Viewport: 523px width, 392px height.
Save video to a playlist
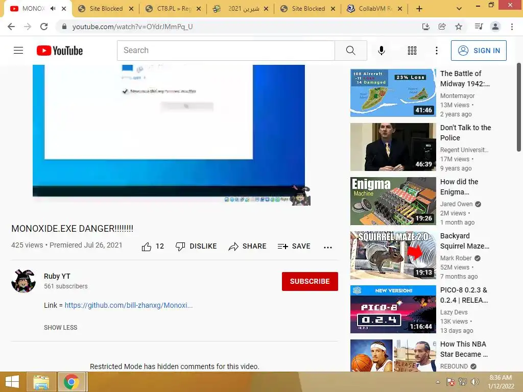pos(294,247)
